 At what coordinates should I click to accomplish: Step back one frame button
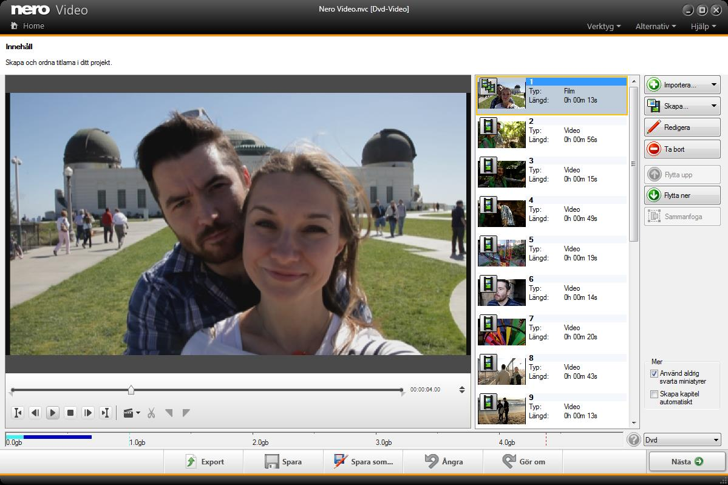(35, 413)
